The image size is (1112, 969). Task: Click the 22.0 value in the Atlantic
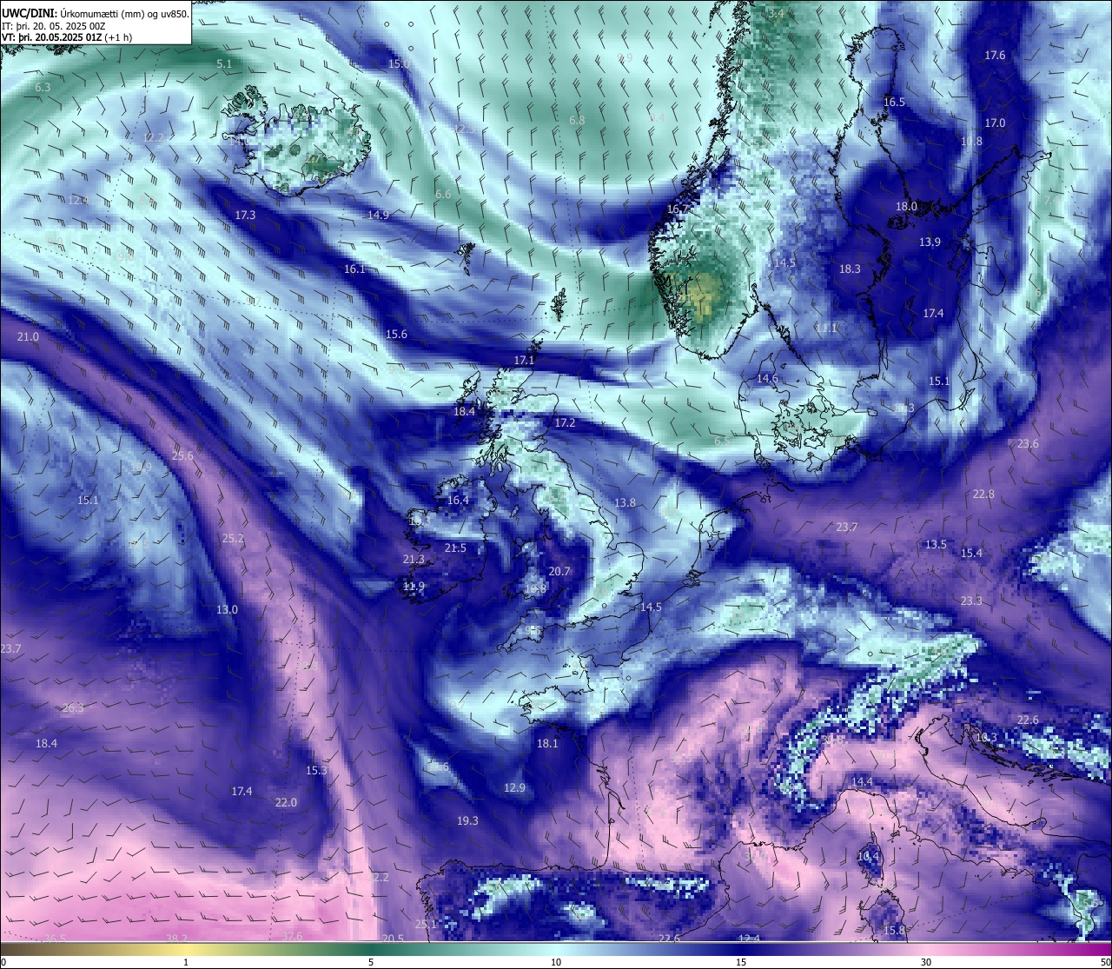point(286,803)
